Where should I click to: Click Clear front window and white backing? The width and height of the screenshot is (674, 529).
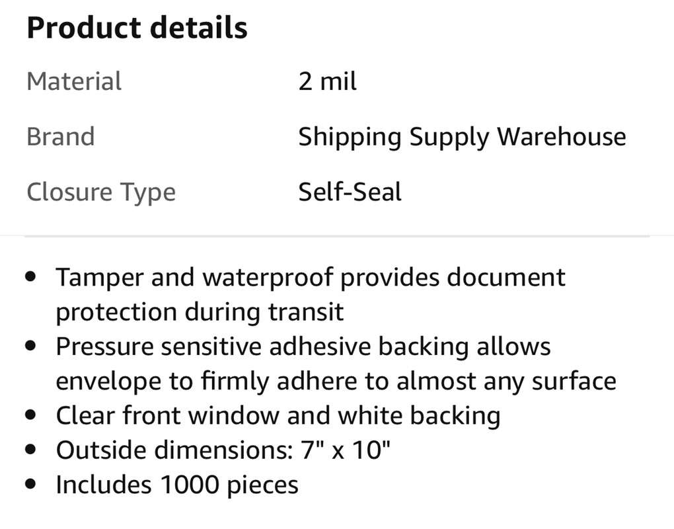278,416
